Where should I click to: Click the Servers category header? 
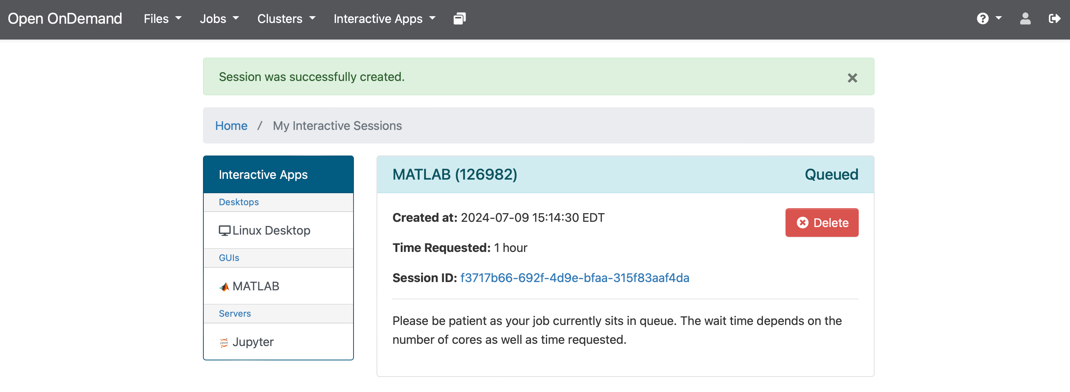click(x=235, y=314)
